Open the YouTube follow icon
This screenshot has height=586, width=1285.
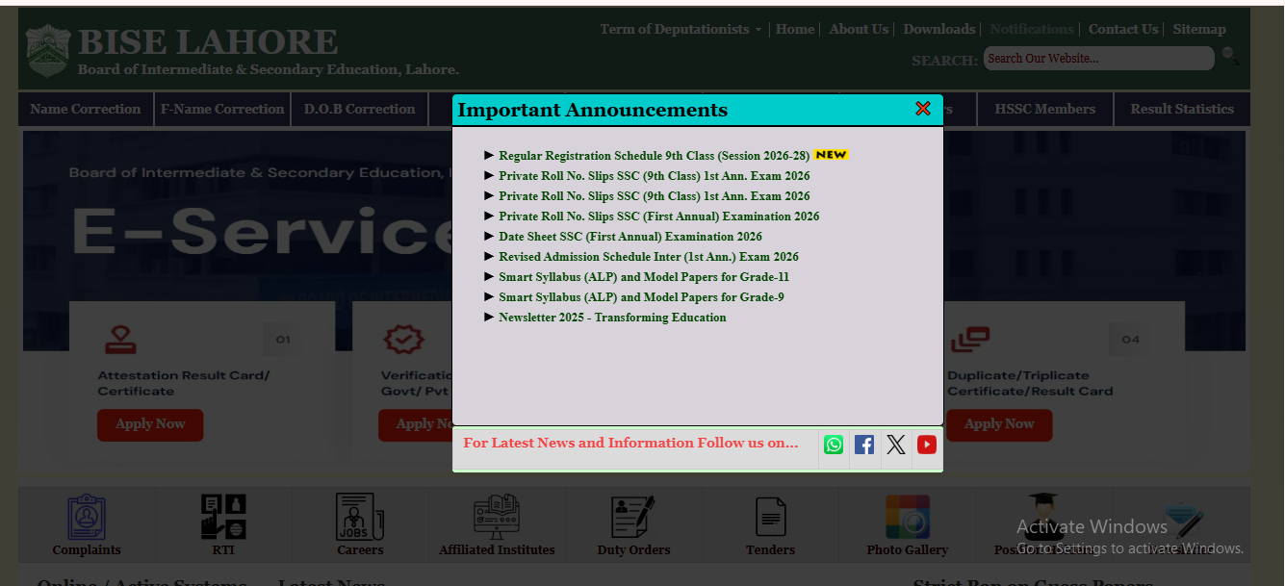927,445
